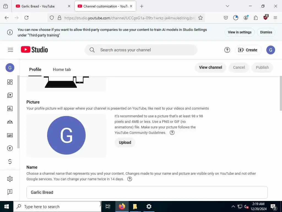The image size is (282, 212).
Task: Click the Publish button
Action: click(262, 67)
